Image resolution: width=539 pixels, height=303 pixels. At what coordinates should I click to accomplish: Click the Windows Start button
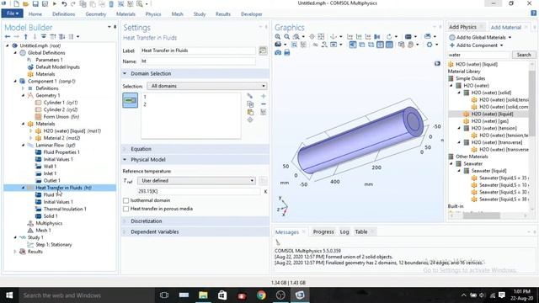pyautogui.click(x=9, y=295)
